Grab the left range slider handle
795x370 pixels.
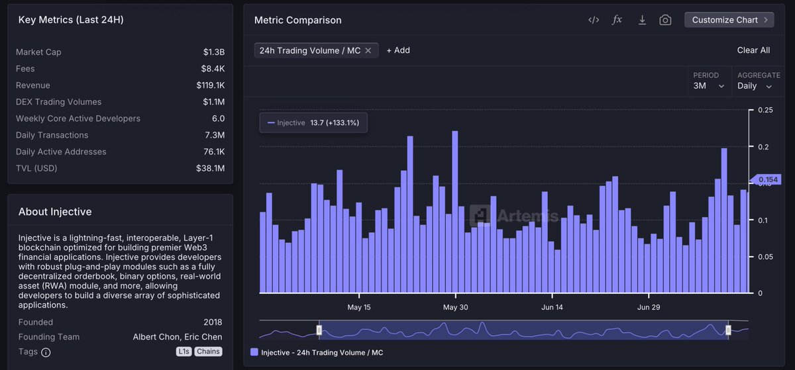319,330
